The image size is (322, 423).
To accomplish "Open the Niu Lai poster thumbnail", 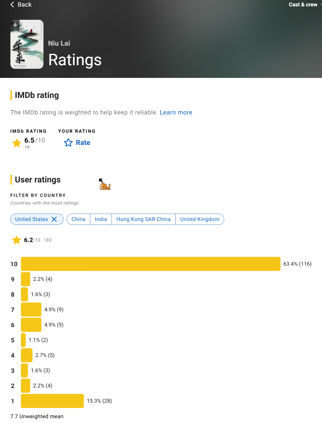I will pyautogui.click(x=27, y=44).
